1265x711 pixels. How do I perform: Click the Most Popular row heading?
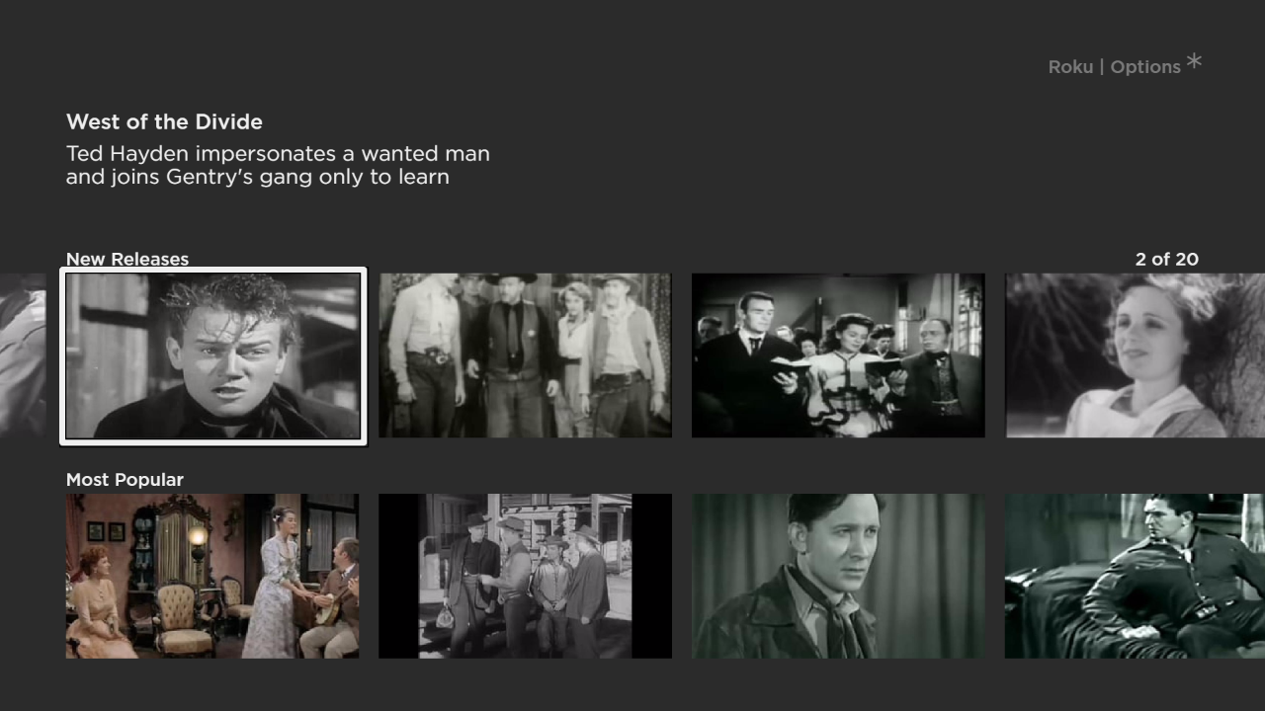(x=125, y=480)
